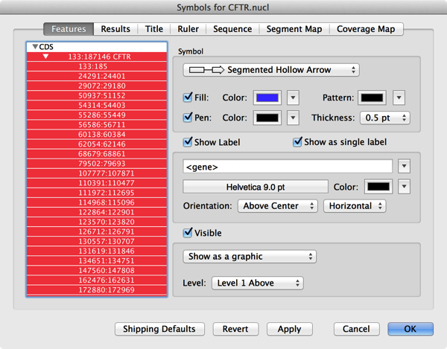
Task: Open Segmented Hollow Arrow symbol dropdown
Action: (271, 70)
